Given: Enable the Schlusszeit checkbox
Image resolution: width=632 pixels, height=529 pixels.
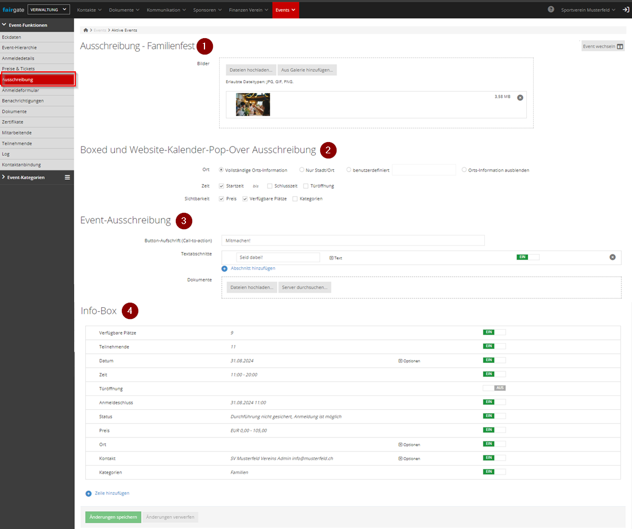Looking at the screenshot, I should pyautogui.click(x=270, y=186).
